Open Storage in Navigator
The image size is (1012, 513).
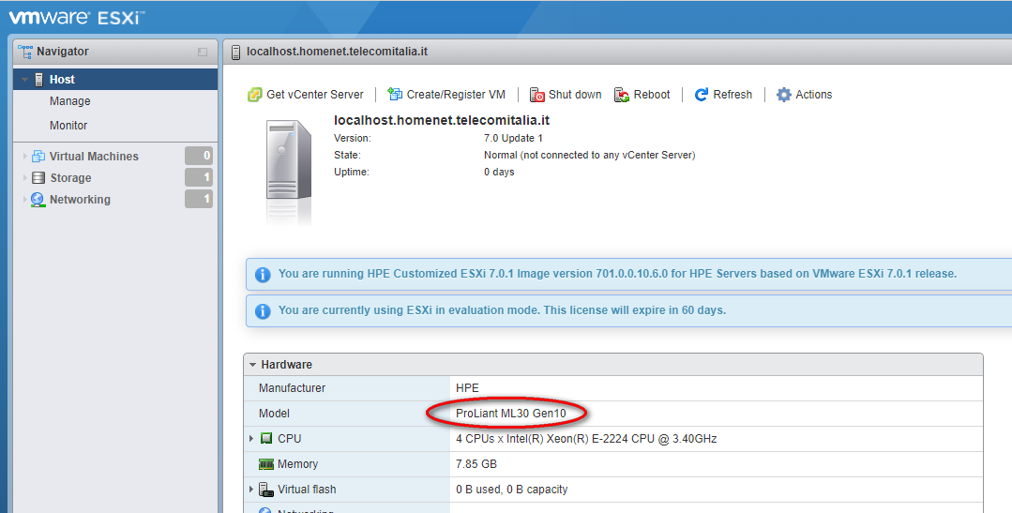coord(70,177)
